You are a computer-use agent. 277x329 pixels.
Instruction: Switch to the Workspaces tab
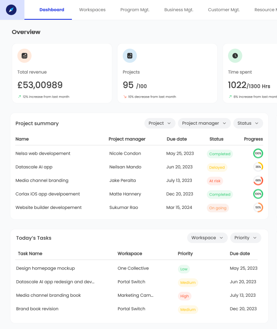pyautogui.click(x=92, y=10)
